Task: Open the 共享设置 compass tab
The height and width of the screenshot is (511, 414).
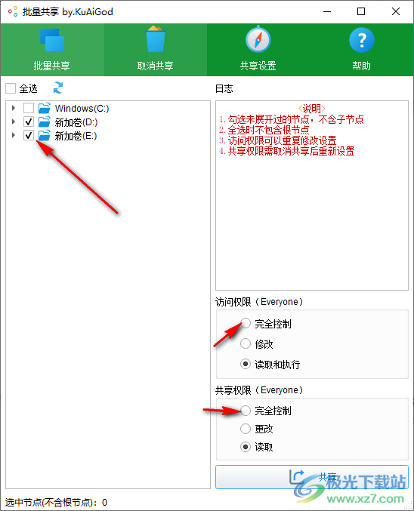Action: 258,50
